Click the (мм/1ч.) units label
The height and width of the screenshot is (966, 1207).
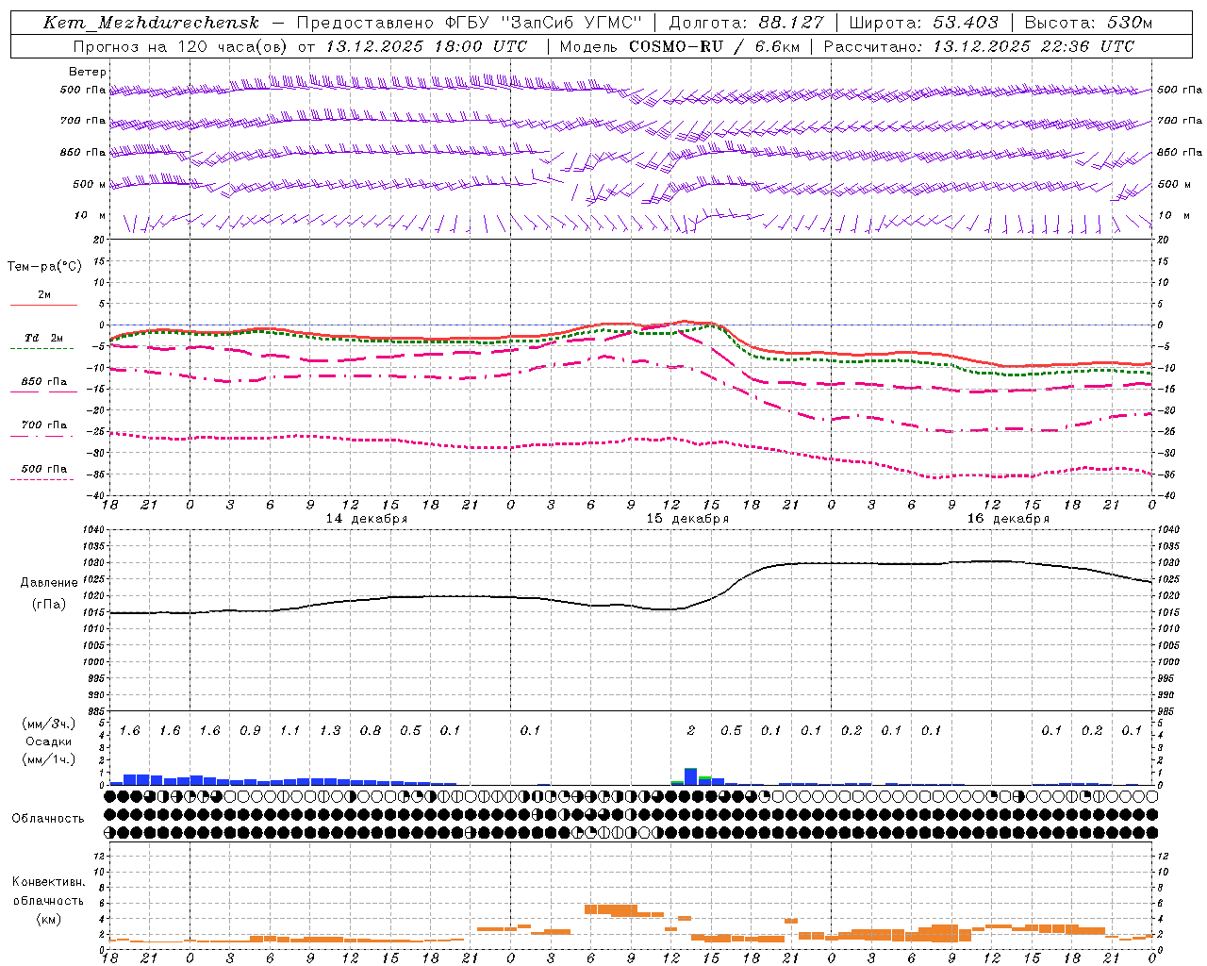[x=48, y=759]
